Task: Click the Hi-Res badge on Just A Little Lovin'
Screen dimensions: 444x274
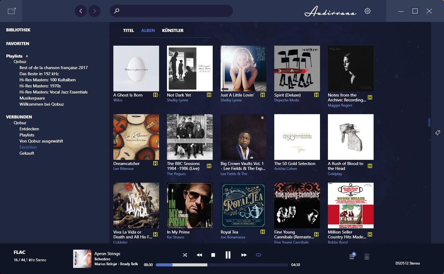Action: (x=263, y=95)
